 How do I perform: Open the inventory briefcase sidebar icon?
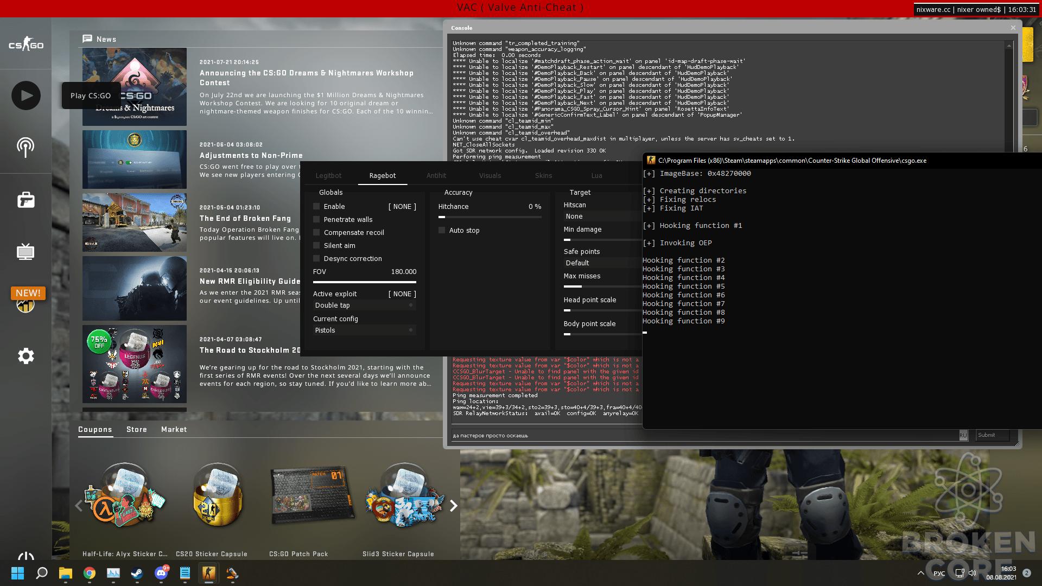point(26,200)
